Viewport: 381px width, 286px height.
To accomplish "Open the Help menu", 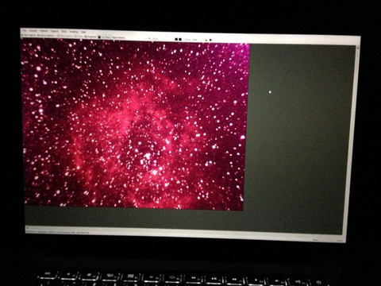I will [x=83, y=32].
